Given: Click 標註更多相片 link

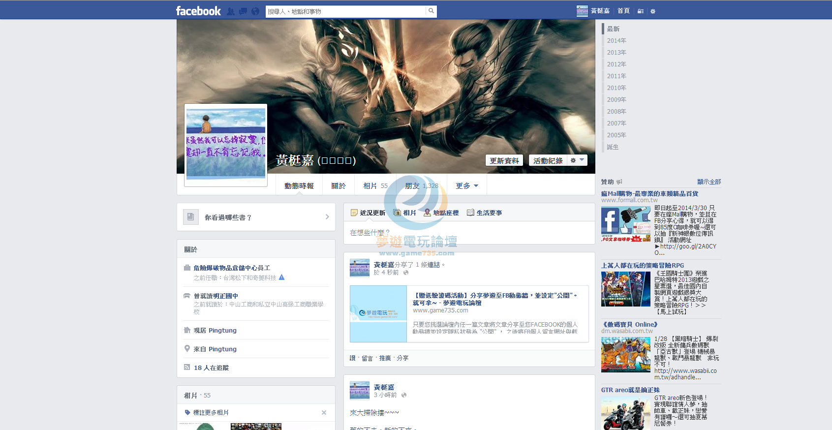Looking at the screenshot, I should (211, 412).
